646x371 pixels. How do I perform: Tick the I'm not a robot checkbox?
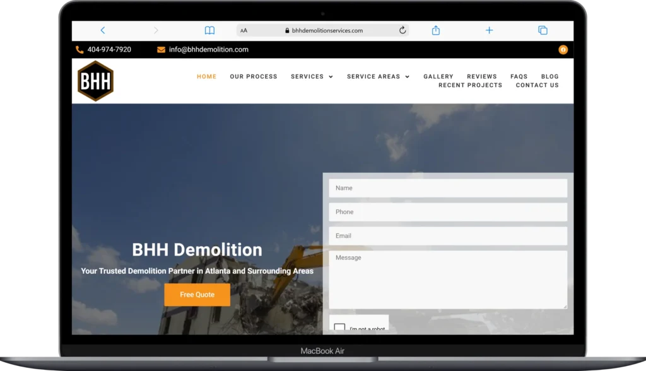tap(339, 328)
